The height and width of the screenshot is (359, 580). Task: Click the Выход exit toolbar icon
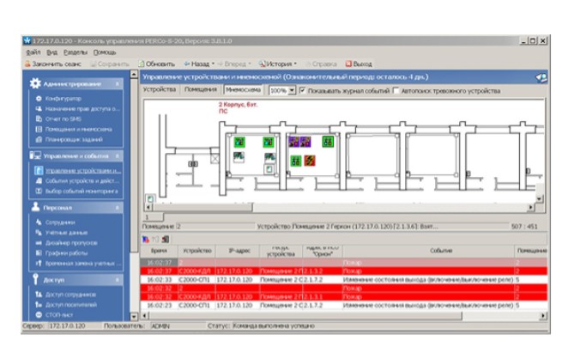tap(359, 64)
